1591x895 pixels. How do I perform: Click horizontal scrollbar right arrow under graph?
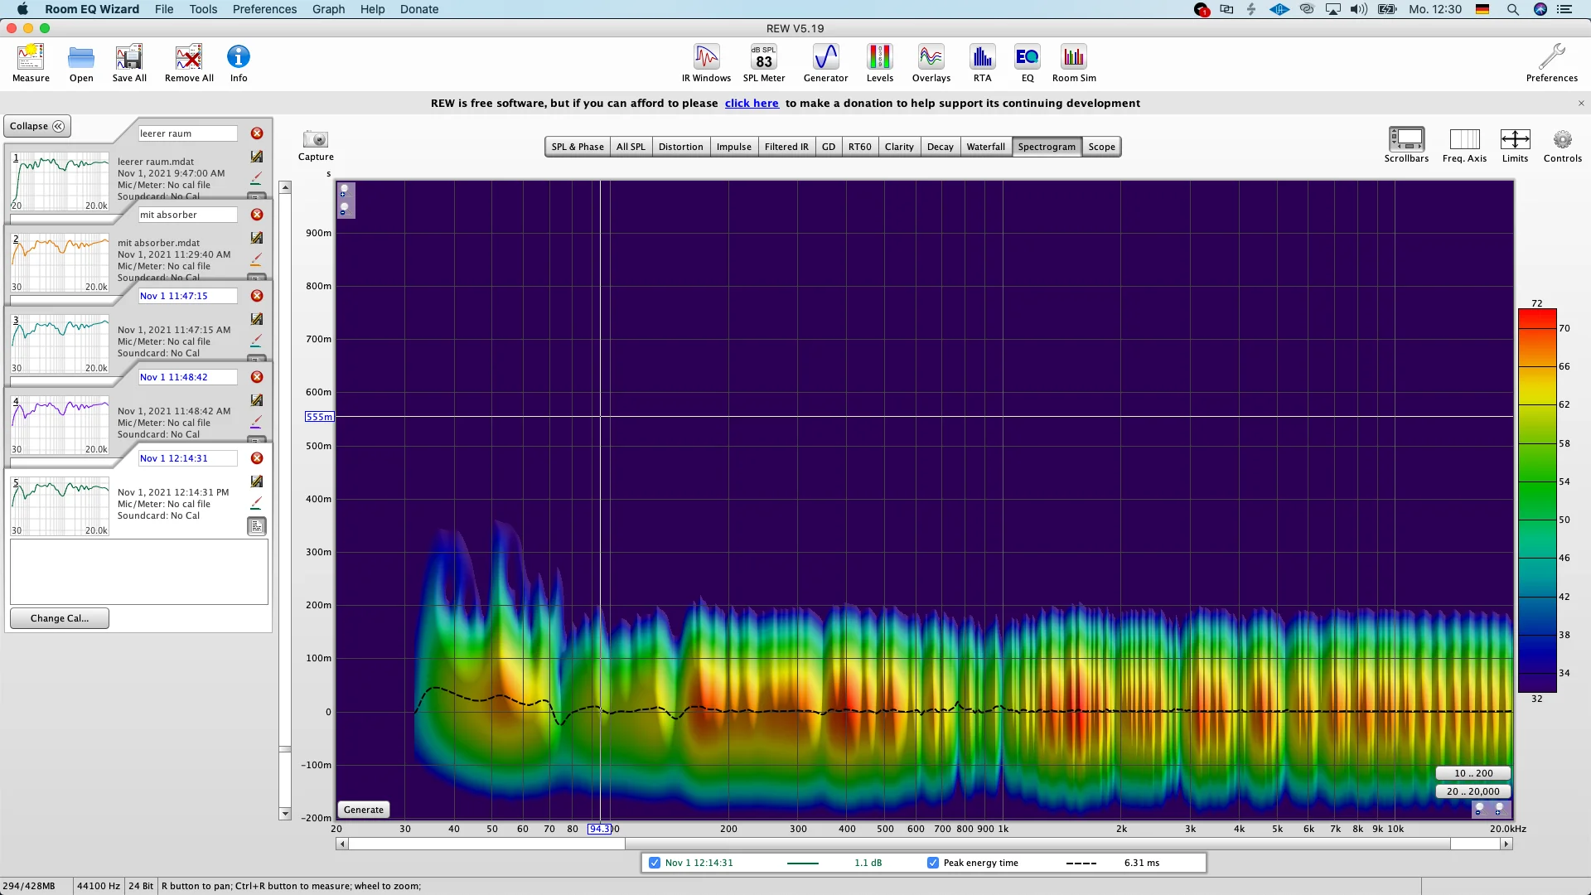(x=1506, y=844)
